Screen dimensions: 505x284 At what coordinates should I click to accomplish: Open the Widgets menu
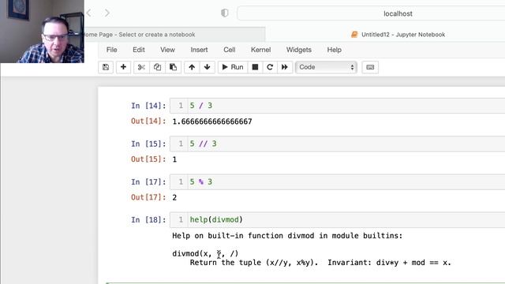[299, 50]
